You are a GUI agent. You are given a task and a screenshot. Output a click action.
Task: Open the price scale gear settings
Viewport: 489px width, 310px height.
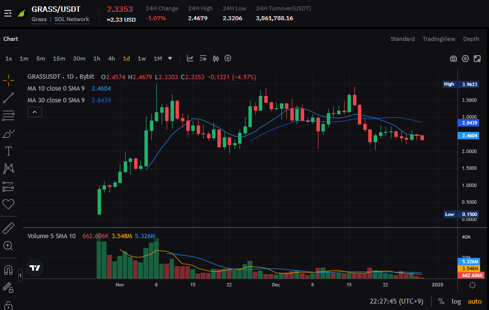tap(472, 285)
